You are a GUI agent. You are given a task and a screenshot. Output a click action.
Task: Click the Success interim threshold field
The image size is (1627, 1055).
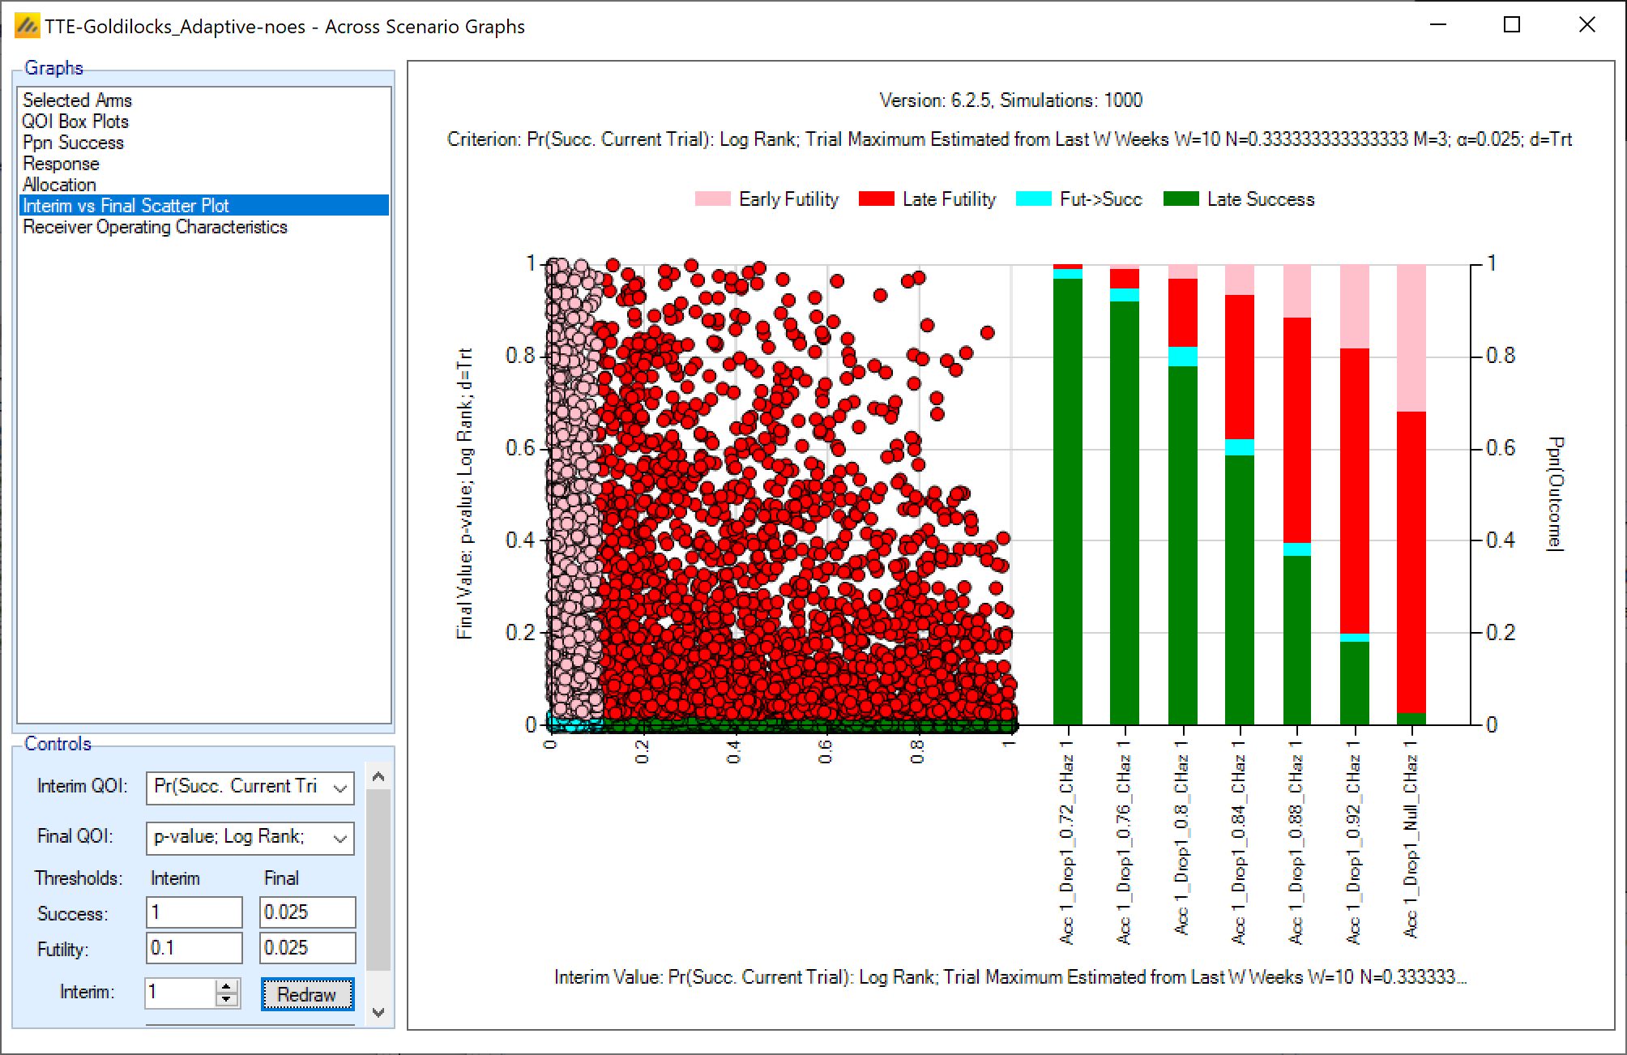[x=194, y=912]
